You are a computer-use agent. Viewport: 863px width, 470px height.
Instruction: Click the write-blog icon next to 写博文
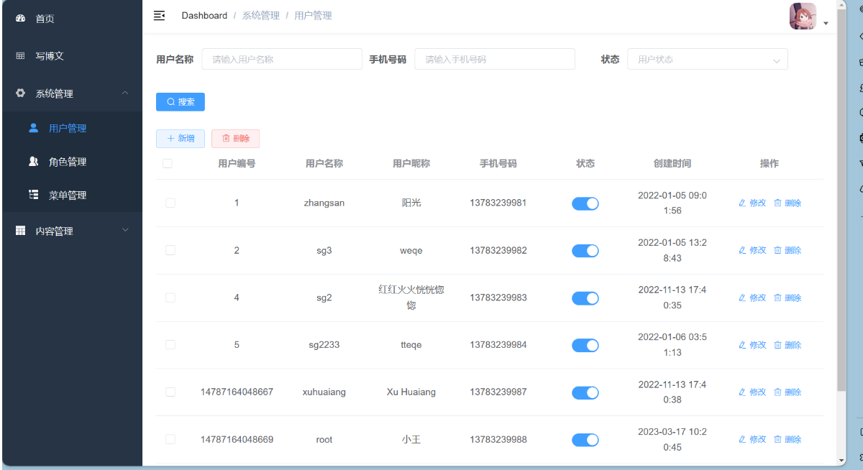coord(19,55)
